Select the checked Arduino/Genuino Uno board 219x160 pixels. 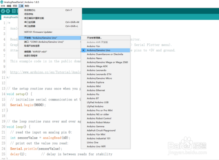pyautogui.click(x=106, y=50)
